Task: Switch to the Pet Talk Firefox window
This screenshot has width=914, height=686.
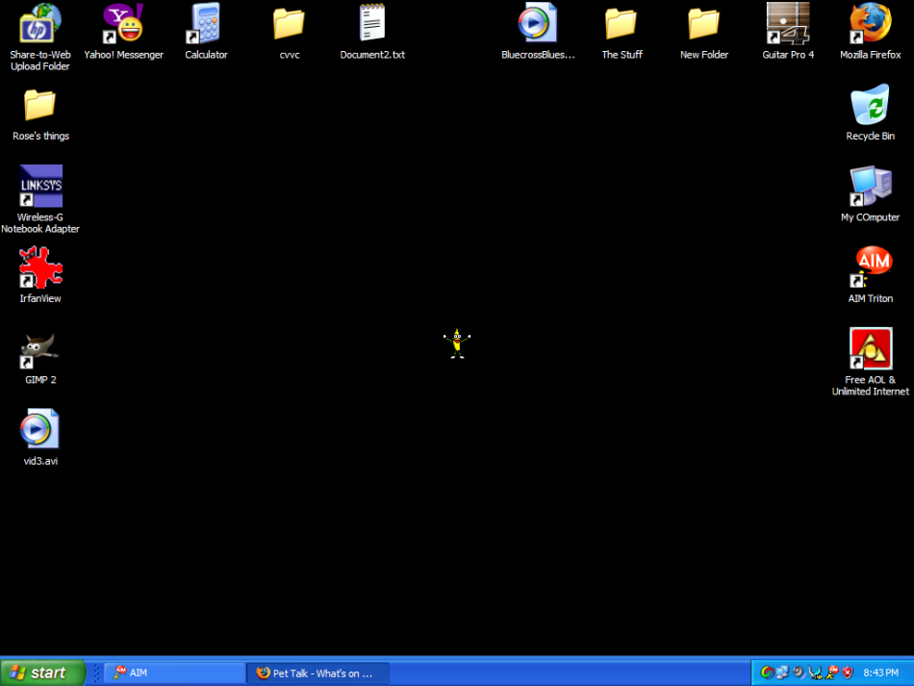Action: click(318, 673)
